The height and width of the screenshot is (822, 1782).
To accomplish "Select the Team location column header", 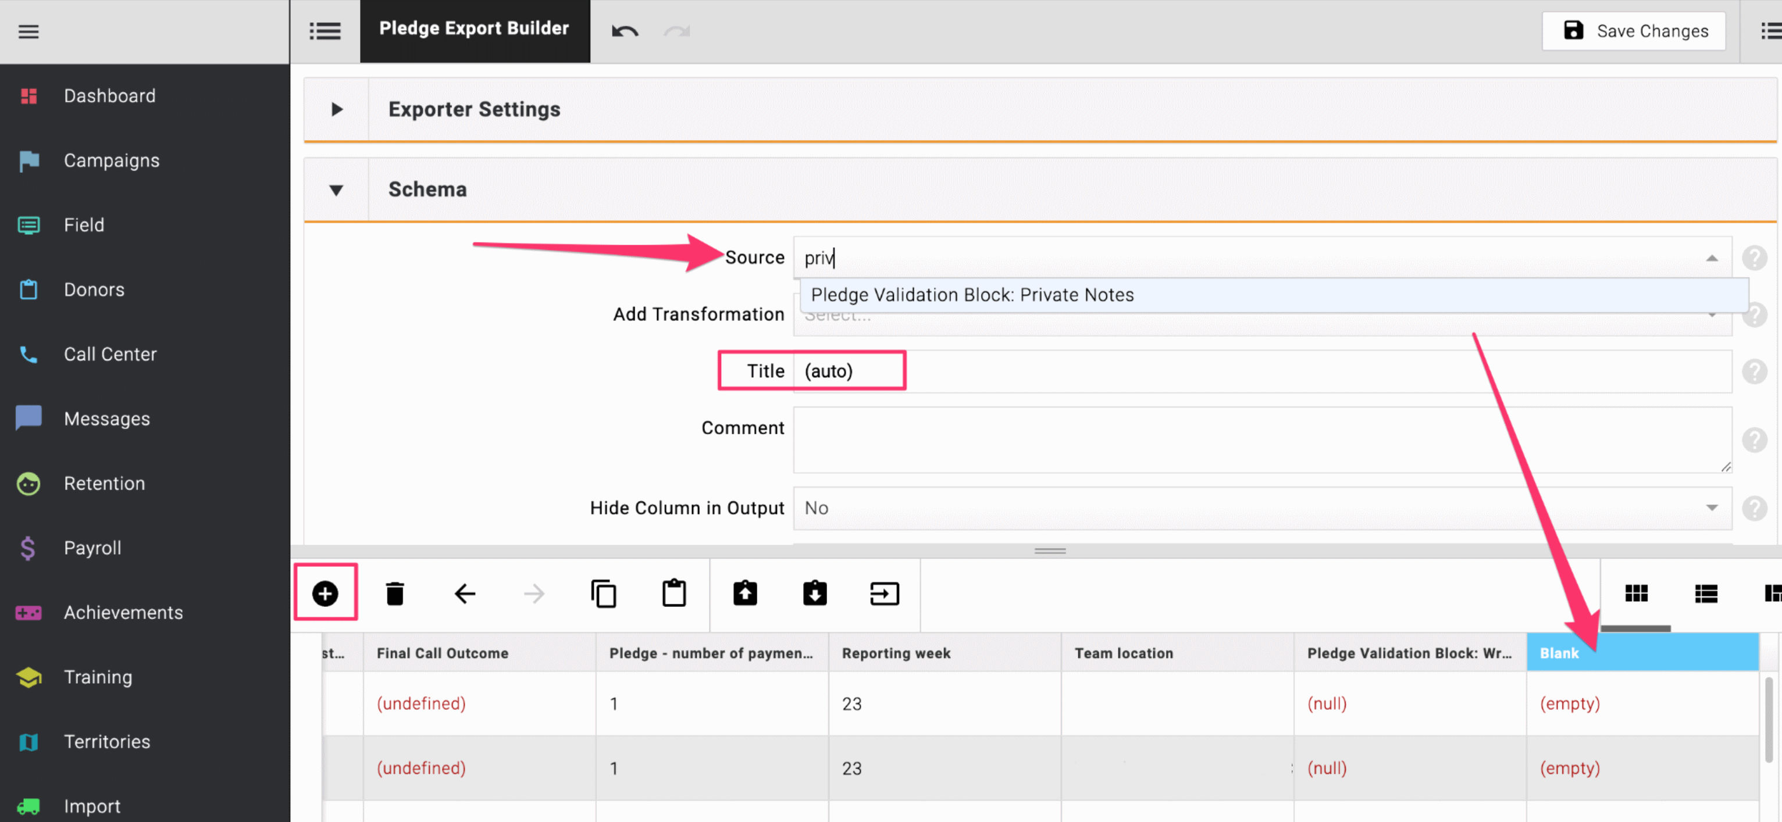I will coord(1177,653).
